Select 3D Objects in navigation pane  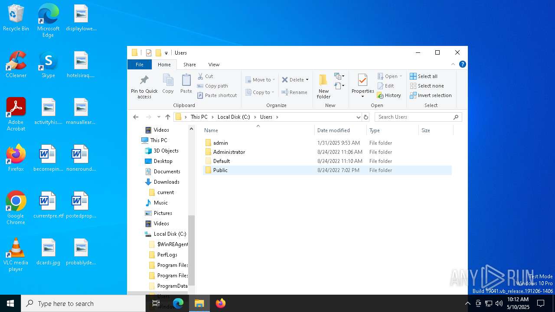(x=166, y=151)
